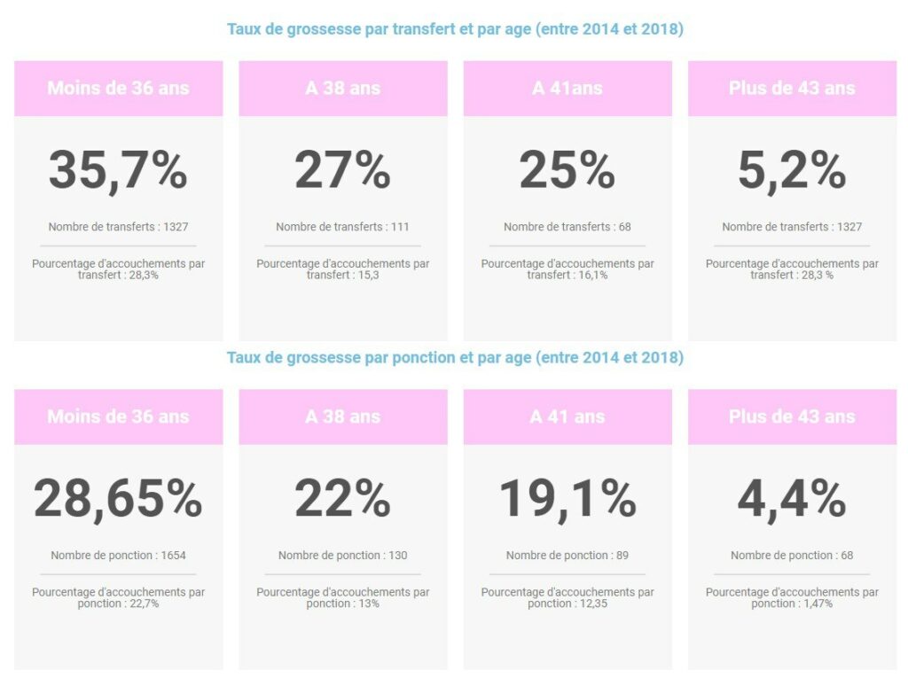Select 'Plus de 43 ans' header in ponction section
The height and width of the screenshot is (685, 908).
[792, 416]
